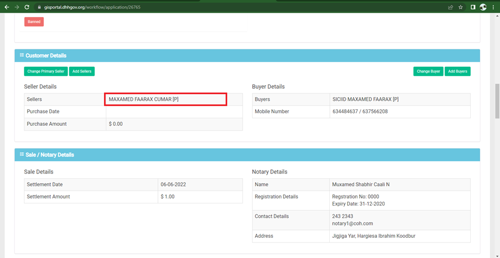Click the Add Sellers button

[81, 71]
